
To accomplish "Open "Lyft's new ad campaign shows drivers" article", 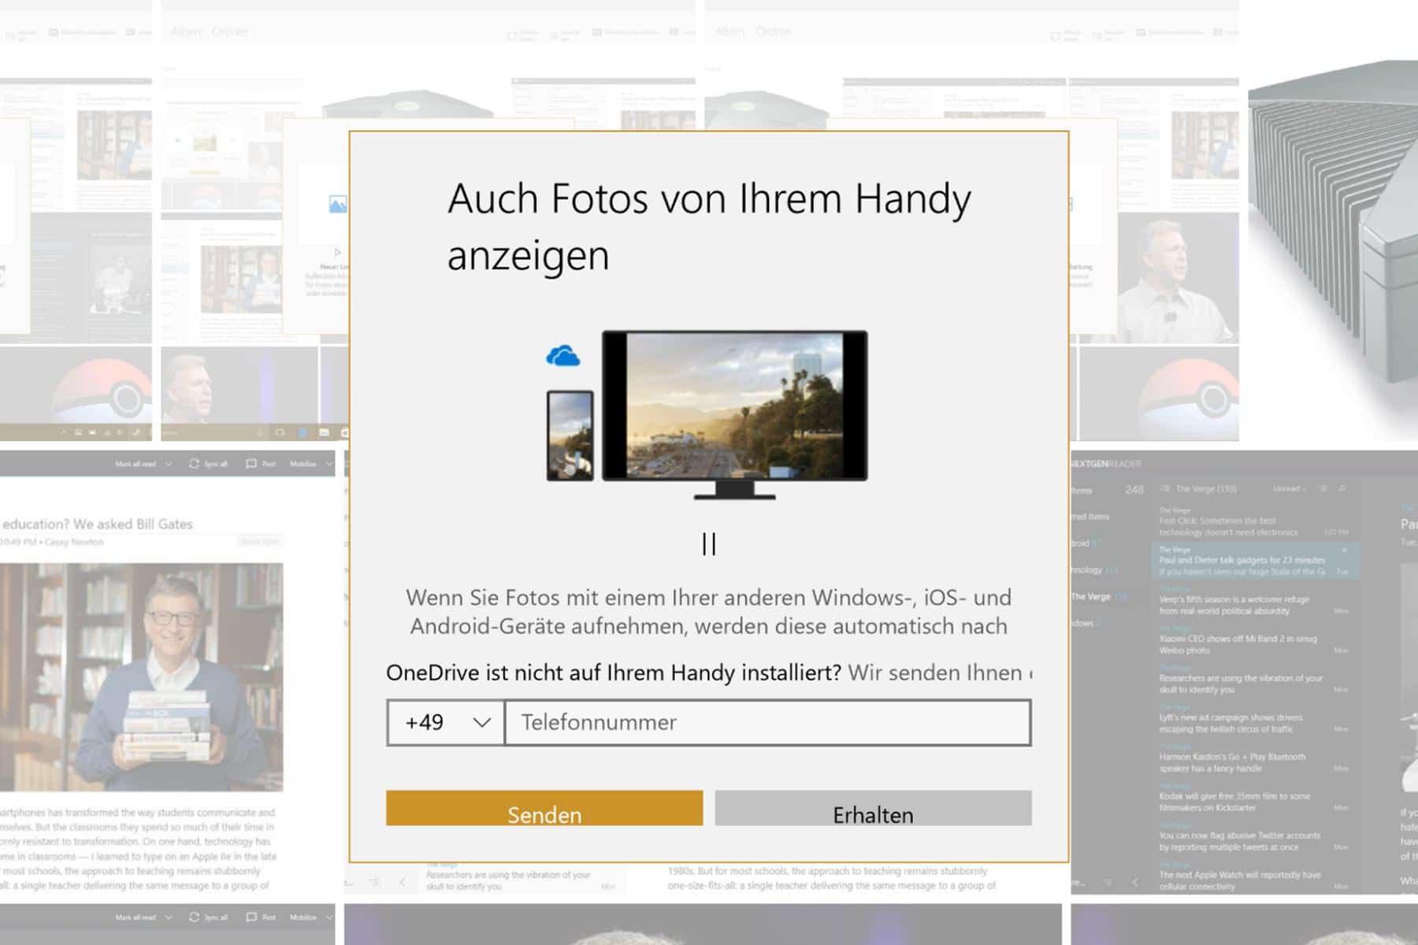I will tap(1256, 718).
